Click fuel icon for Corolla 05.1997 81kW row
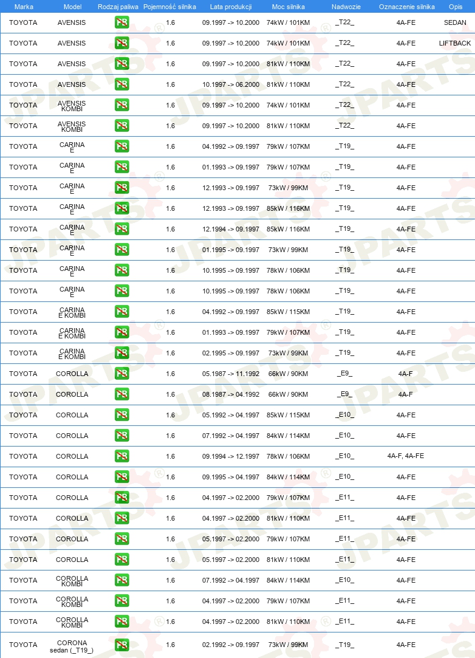Image resolution: width=475 pixels, height=658 pixels. (121, 560)
